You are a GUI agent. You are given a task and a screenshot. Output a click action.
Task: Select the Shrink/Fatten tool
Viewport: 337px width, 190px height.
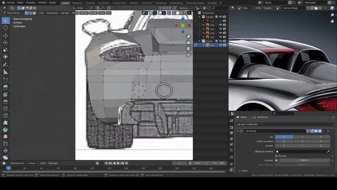6,151
